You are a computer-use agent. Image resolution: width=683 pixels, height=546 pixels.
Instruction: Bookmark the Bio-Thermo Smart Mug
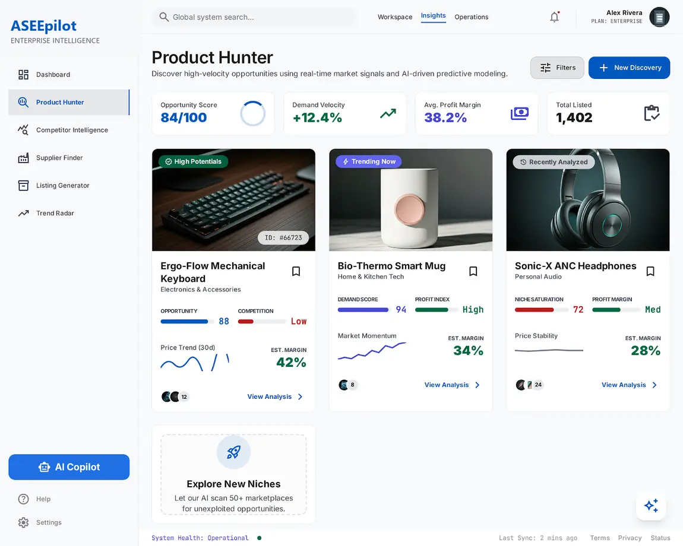click(x=473, y=271)
